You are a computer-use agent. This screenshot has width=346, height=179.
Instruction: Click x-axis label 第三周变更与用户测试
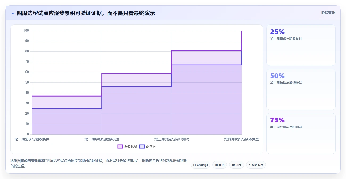[x=172, y=139]
